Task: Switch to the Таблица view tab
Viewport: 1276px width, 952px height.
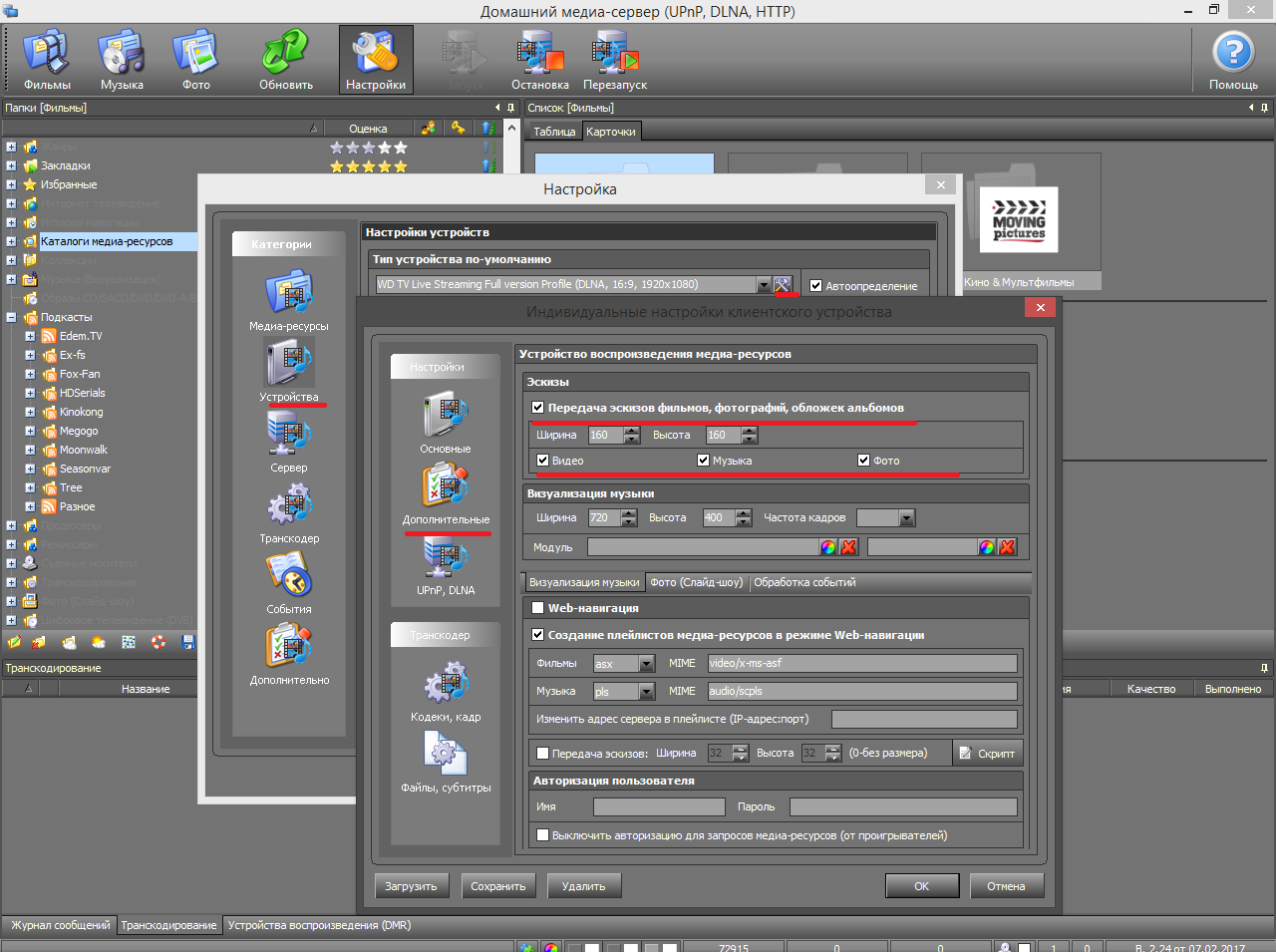Action: click(554, 132)
